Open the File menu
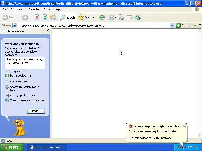Screen dimensions: 202x151 tap(4, 9)
